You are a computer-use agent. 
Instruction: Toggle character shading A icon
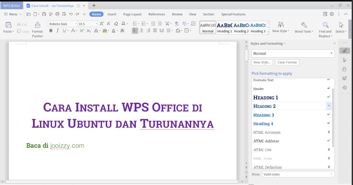pyautogui.click(x=122, y=31)
